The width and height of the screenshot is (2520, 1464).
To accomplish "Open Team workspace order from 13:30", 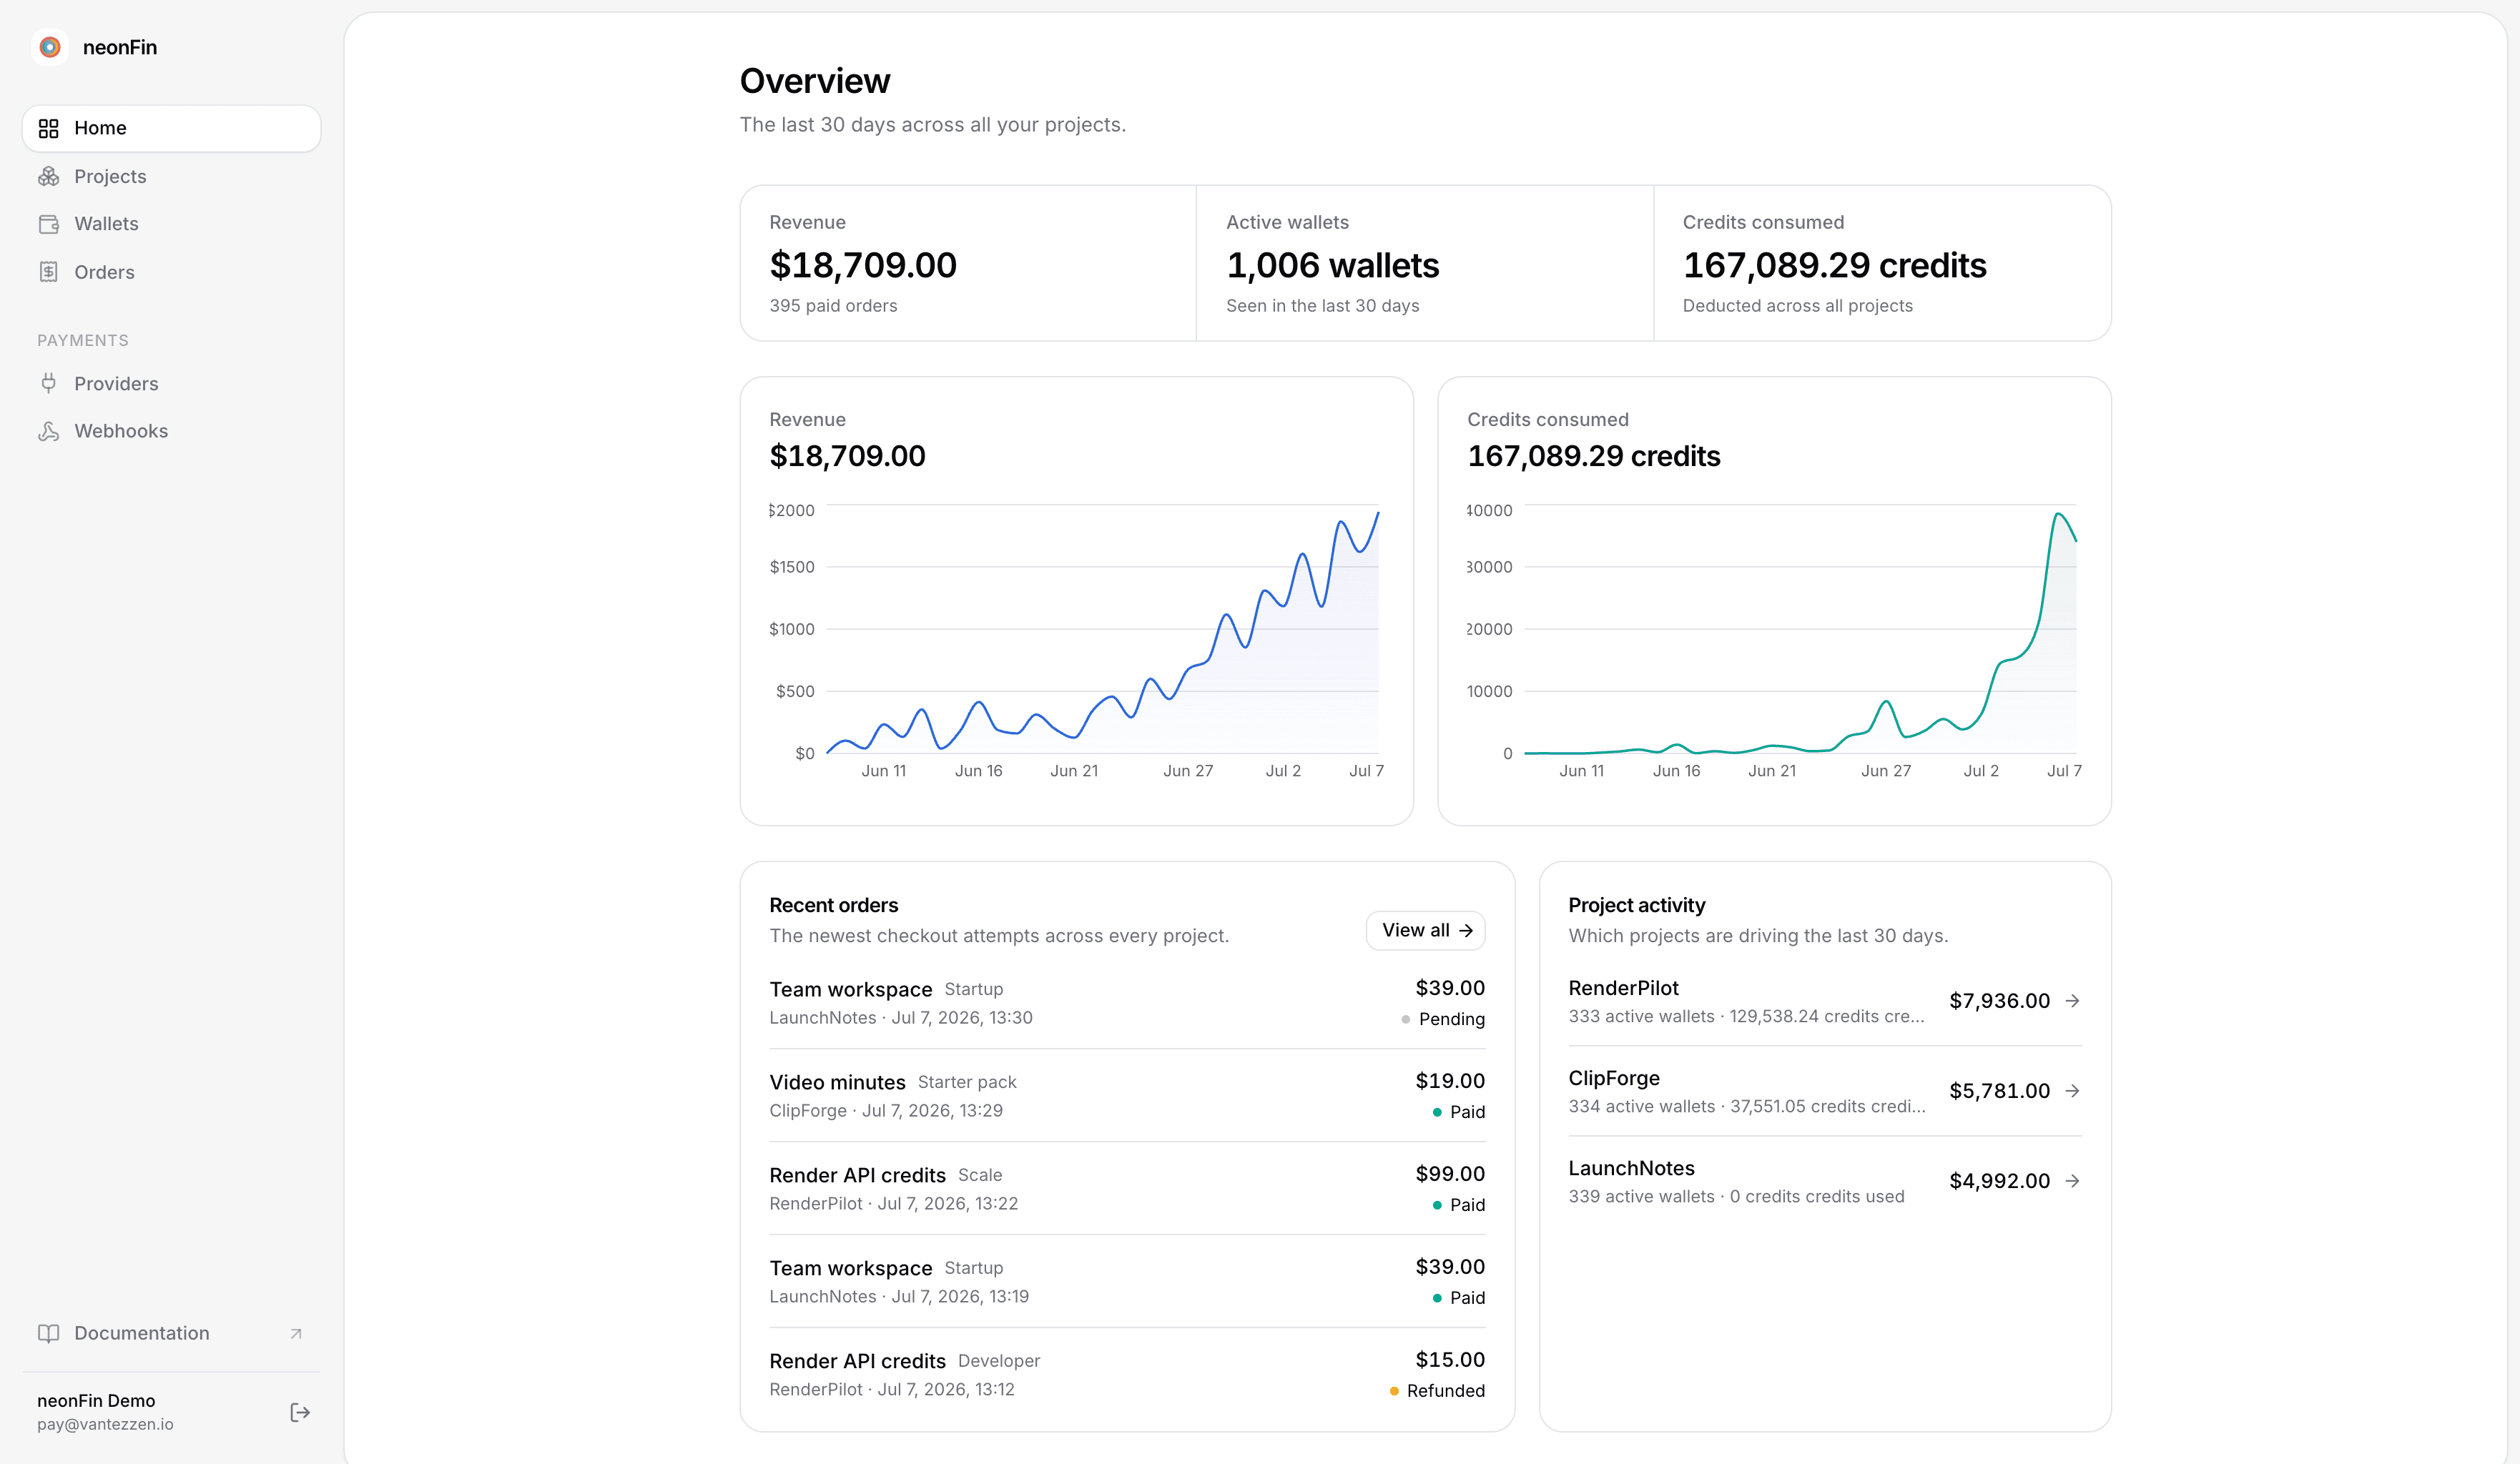I will tap(1127, 1002).
